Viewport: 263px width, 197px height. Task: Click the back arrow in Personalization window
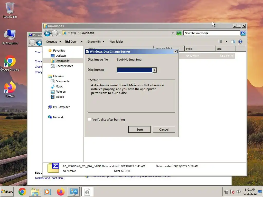pos(32,43)
